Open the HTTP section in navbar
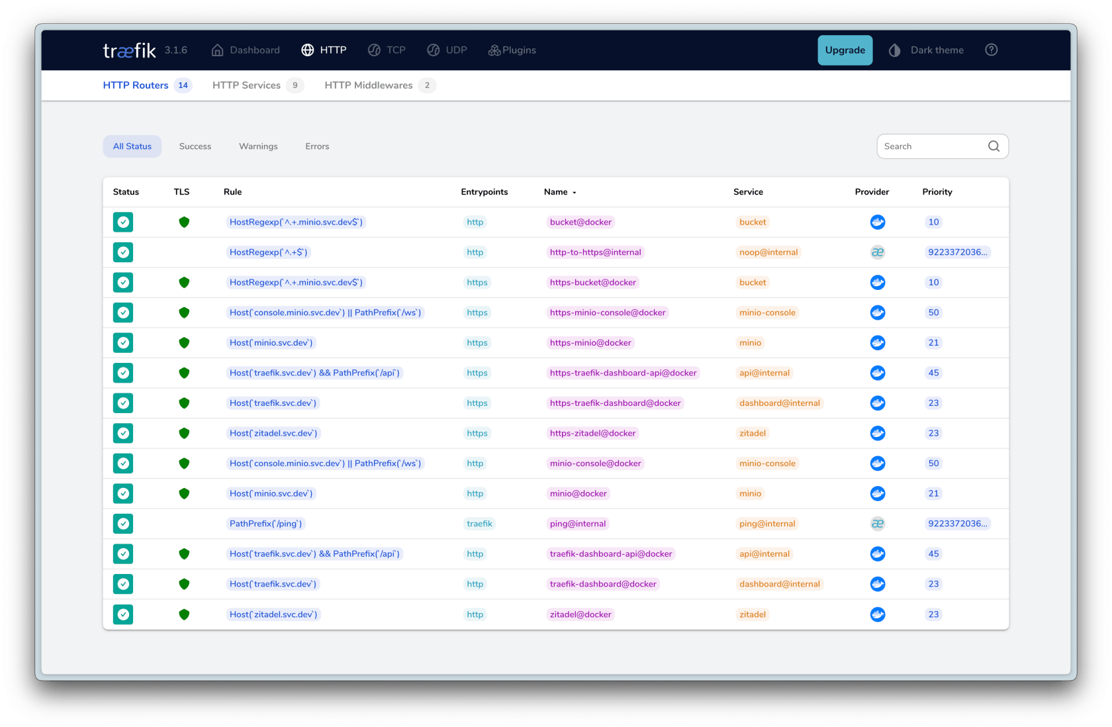1112x727 pixels. pos(324,50)
